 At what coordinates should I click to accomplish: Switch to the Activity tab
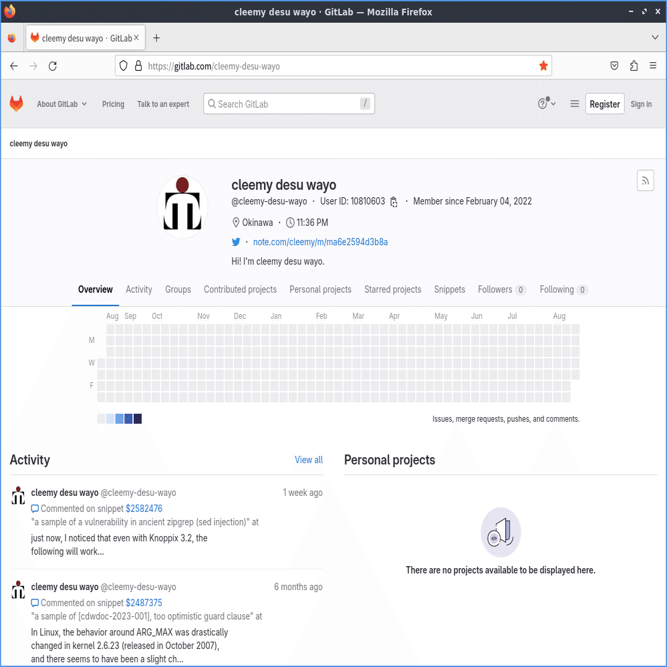138,289
